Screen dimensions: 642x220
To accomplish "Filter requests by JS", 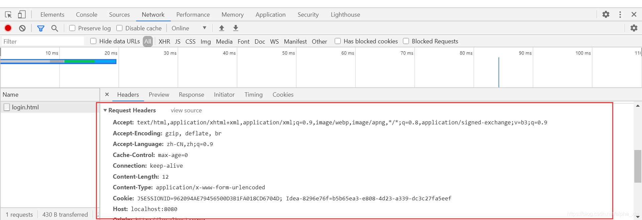I will pyautogui.click(x=178, y=41).
